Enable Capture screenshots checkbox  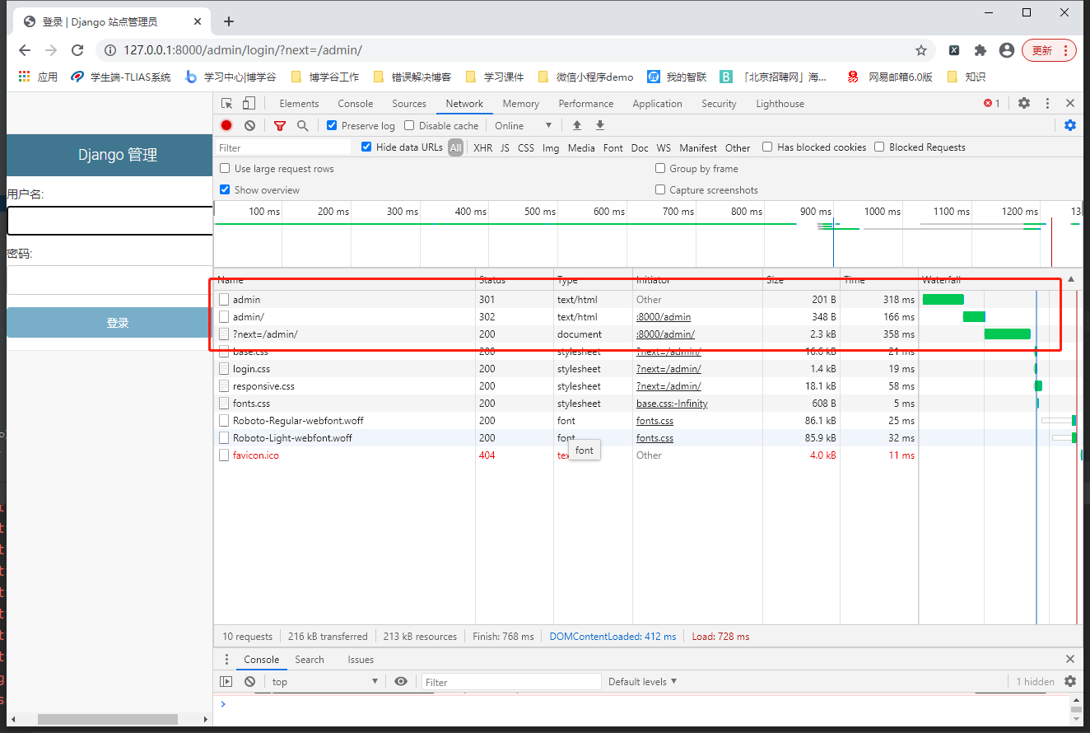pos(660,189)
